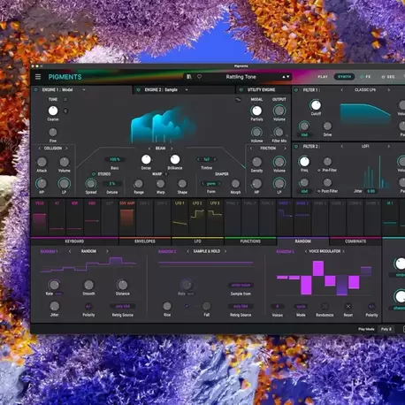Click the Polarity icon in Random 3
The image size is (405, 405).
point(371,307)
